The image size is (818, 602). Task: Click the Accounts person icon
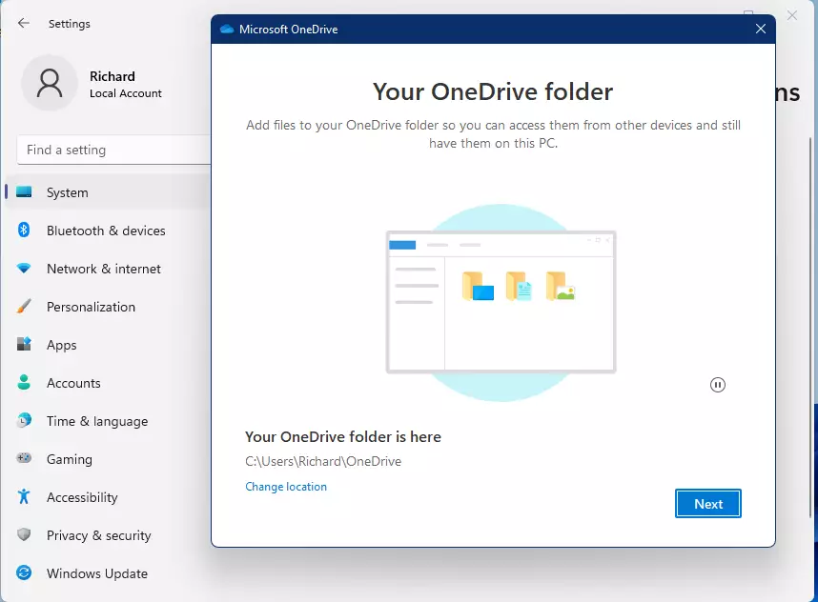[24, 383]
